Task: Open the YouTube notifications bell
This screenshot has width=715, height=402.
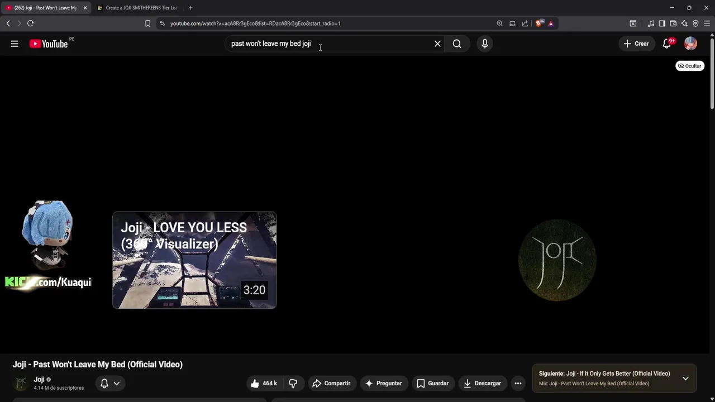Action: coord(667,44)
